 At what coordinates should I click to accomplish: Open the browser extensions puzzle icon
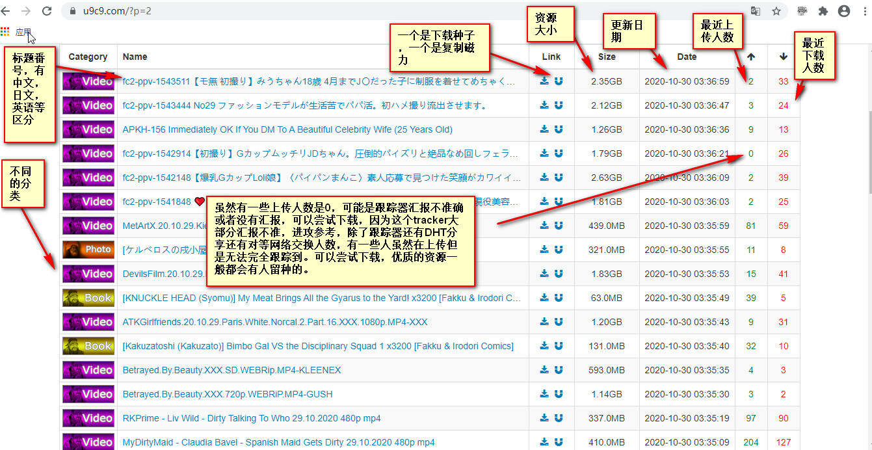[x=823, y=11]
